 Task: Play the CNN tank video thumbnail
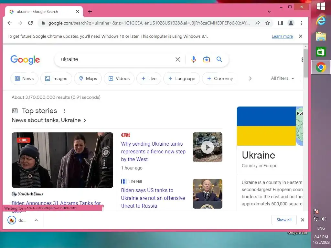tap(208, 147)
